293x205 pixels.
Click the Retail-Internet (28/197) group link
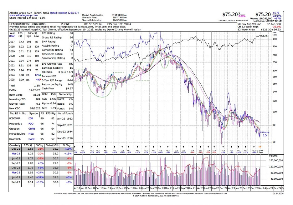click(x=64, y=13)
